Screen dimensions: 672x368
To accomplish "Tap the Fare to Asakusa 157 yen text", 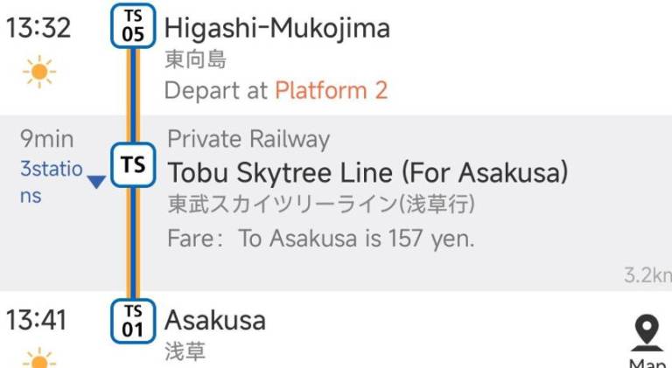I will [320, 239].
